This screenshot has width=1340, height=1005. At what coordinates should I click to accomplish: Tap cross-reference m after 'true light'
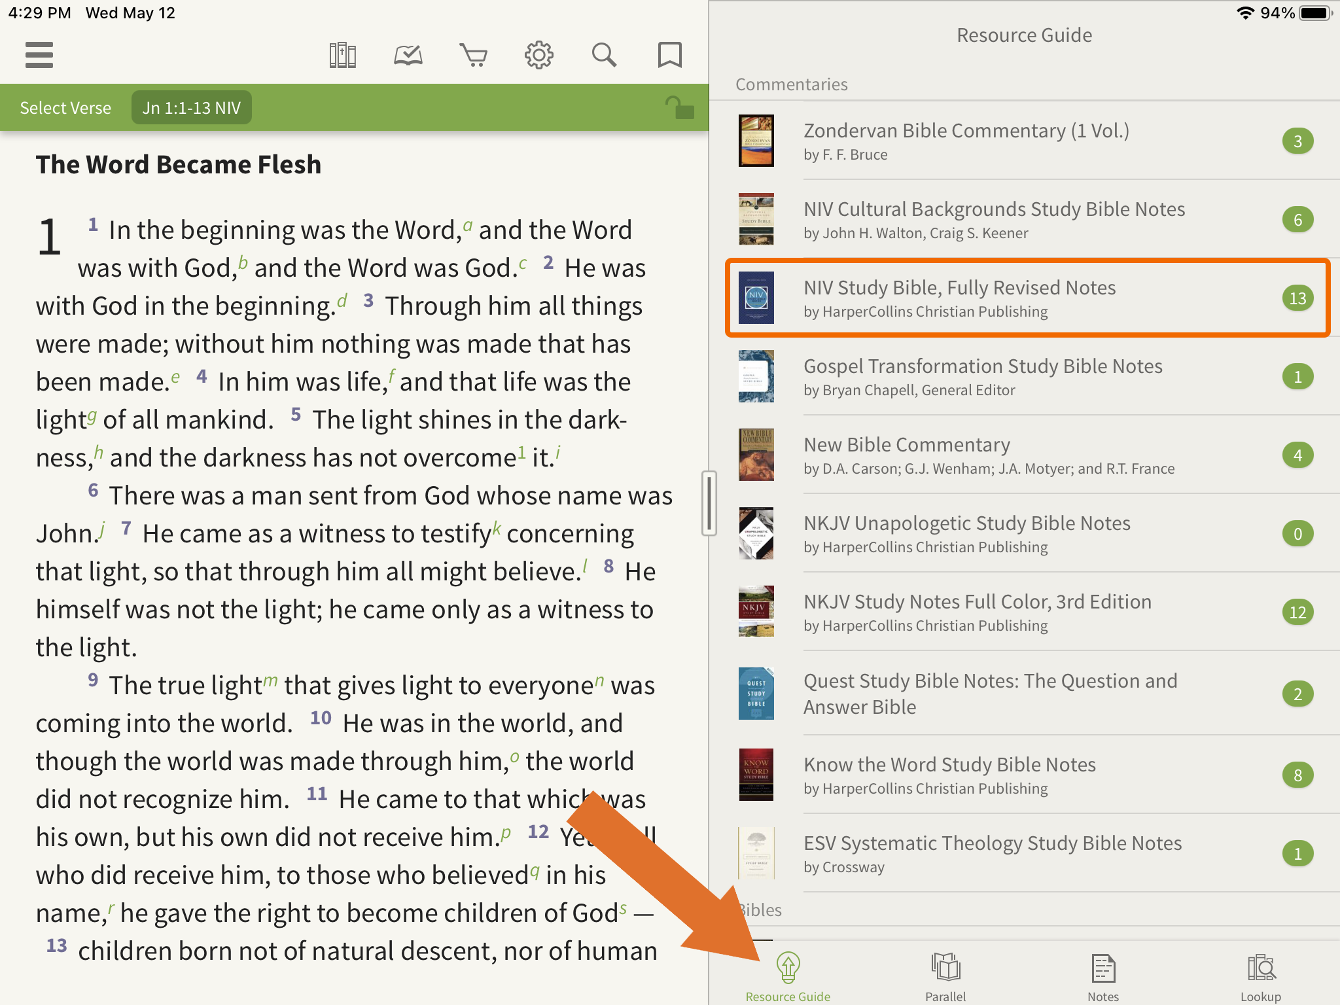coord(270,681)
